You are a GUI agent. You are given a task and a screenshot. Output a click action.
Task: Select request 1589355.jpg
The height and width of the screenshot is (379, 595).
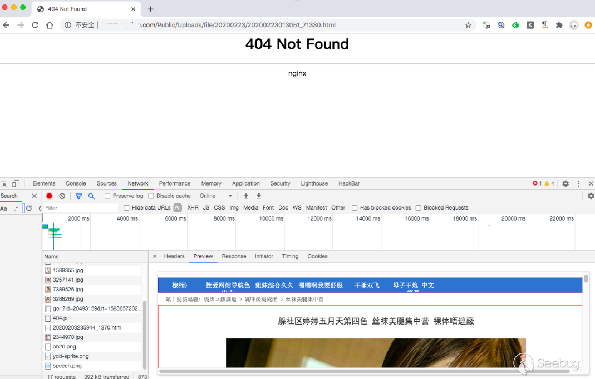pyautogui.click(x=92, y=270)
